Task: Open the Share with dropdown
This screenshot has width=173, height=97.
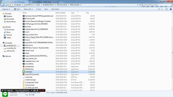Action: 28,9
